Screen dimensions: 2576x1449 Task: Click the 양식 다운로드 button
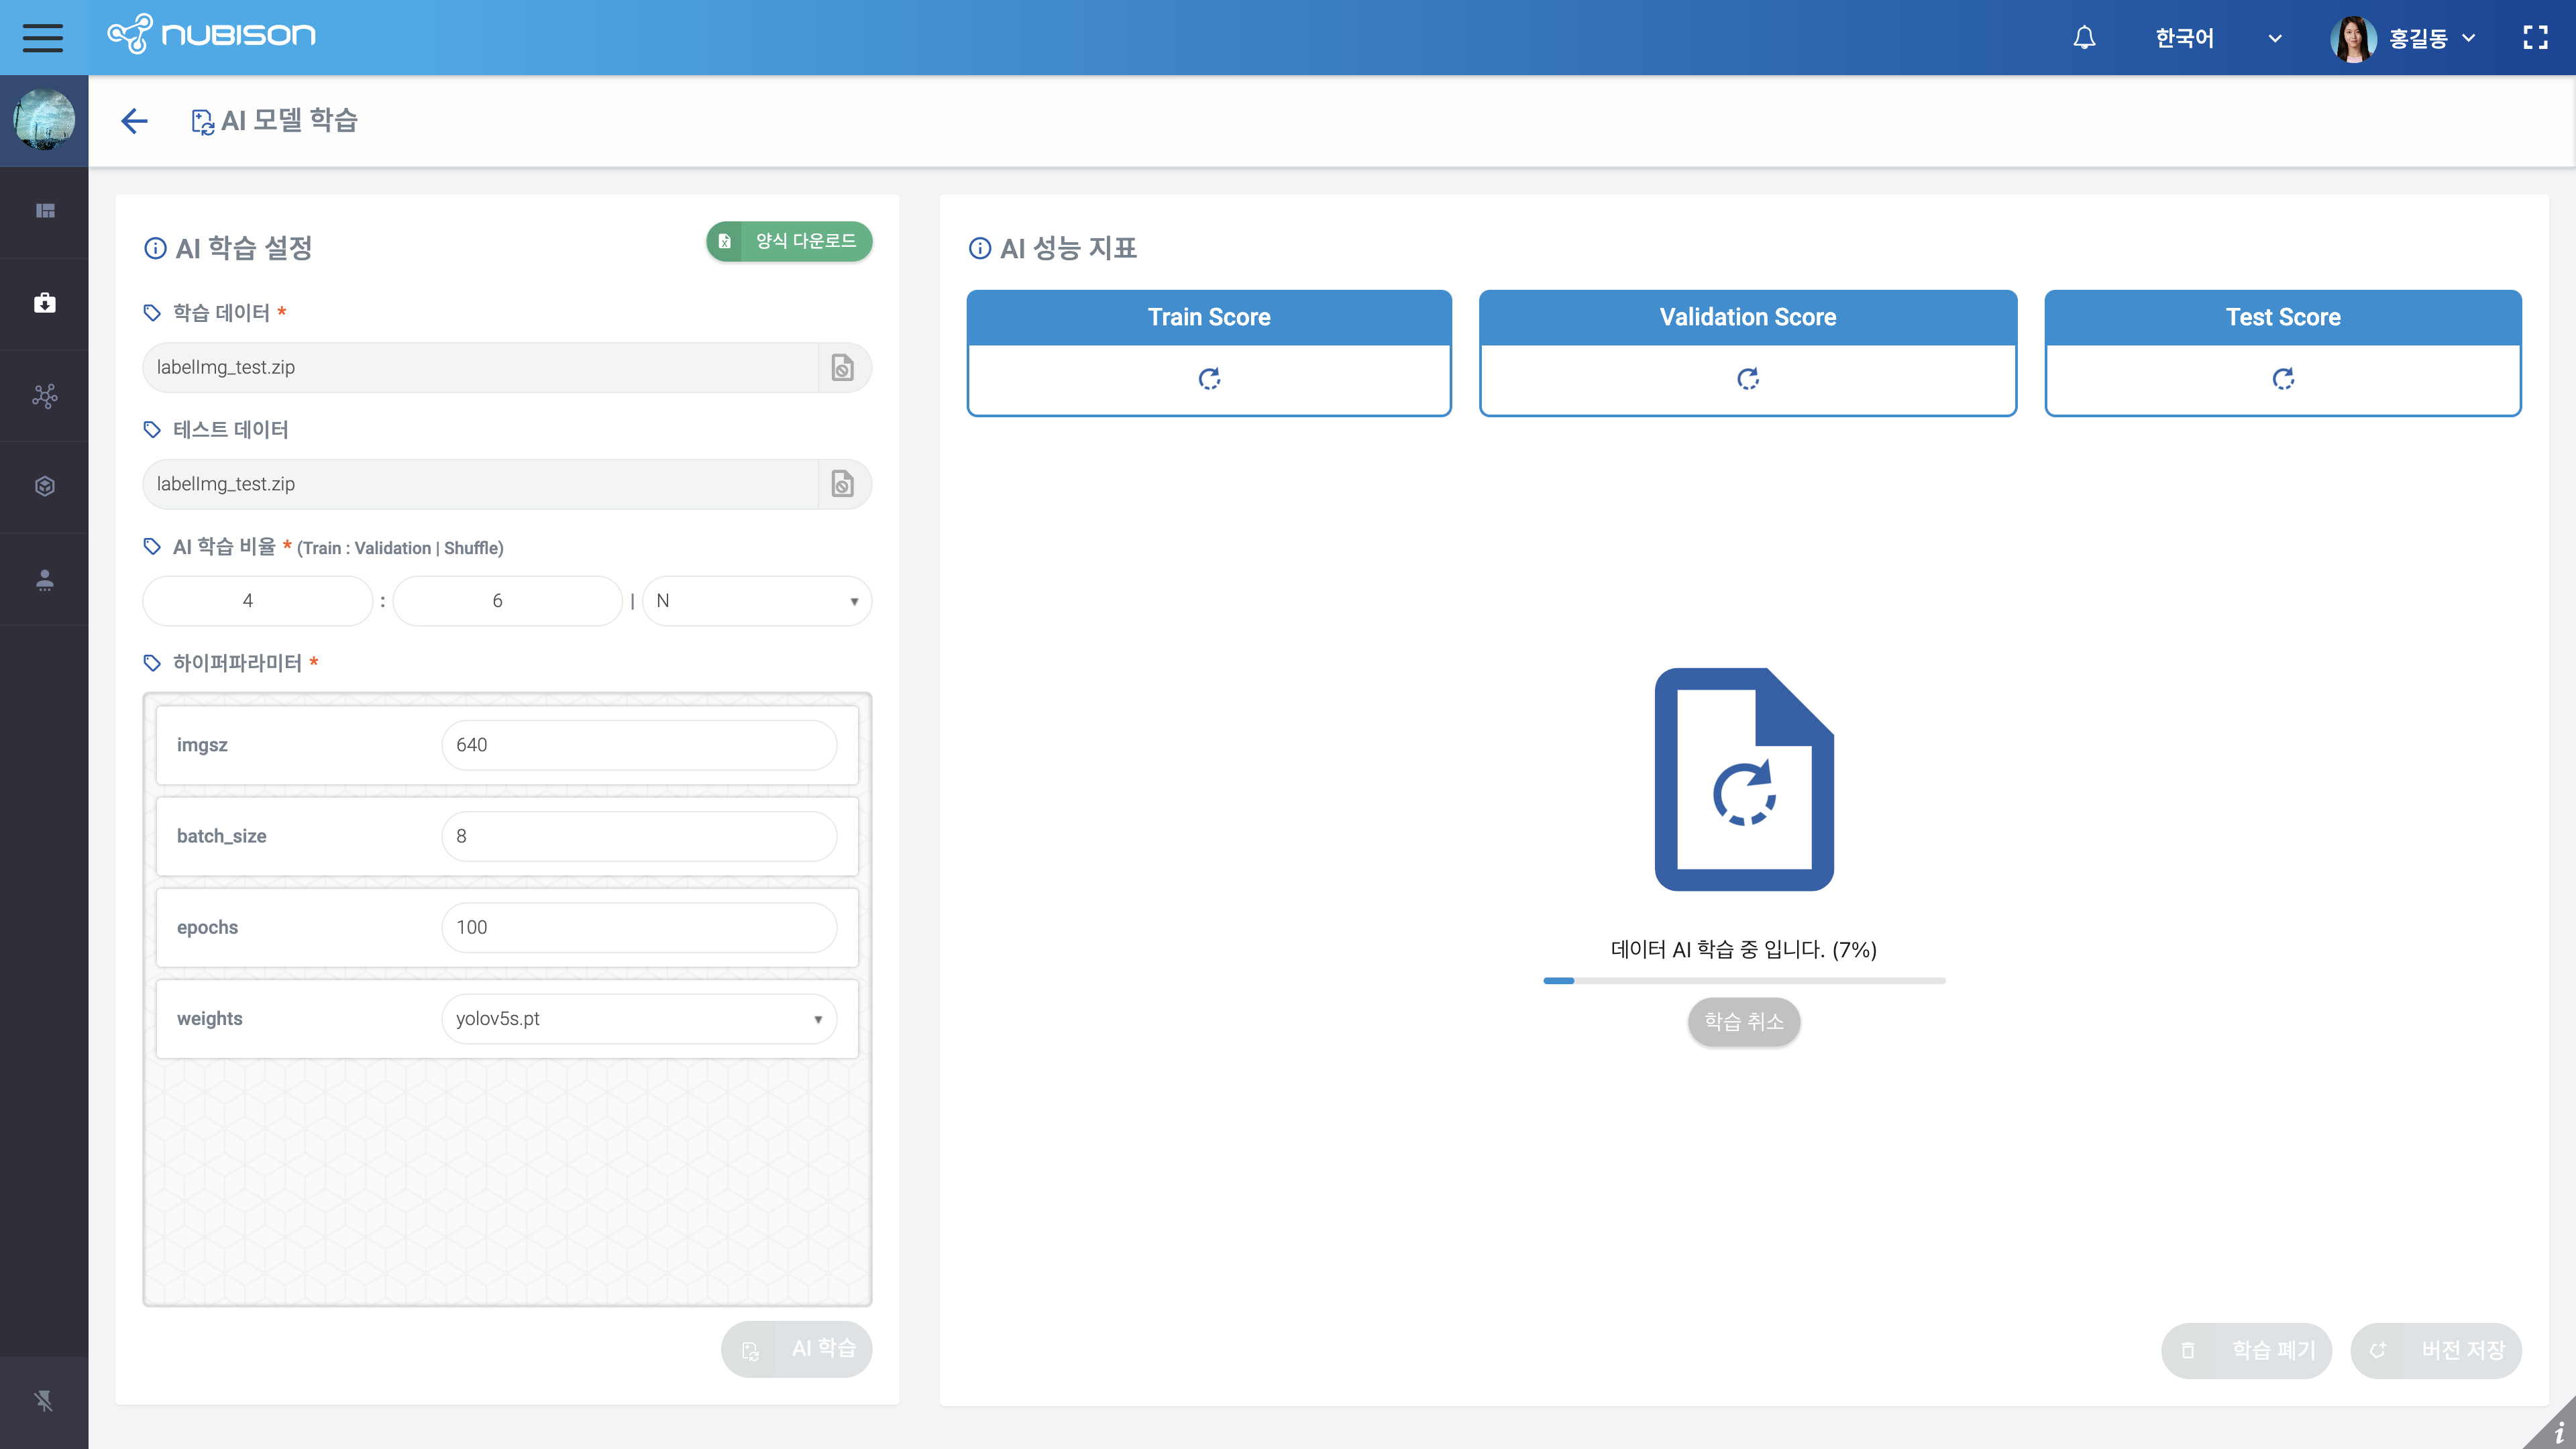click(x=789, y=241)
